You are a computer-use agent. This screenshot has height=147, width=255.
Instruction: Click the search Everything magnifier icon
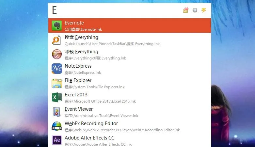click(56, 40)
